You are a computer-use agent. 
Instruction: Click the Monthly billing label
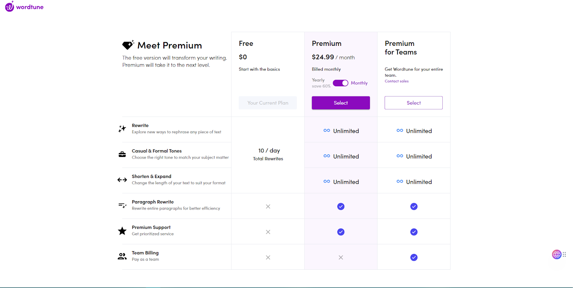point(359,83)
